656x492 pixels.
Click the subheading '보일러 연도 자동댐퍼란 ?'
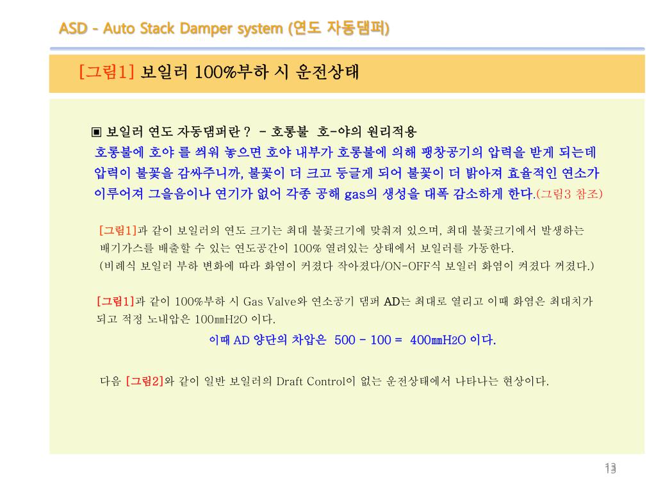click(178, 132)
